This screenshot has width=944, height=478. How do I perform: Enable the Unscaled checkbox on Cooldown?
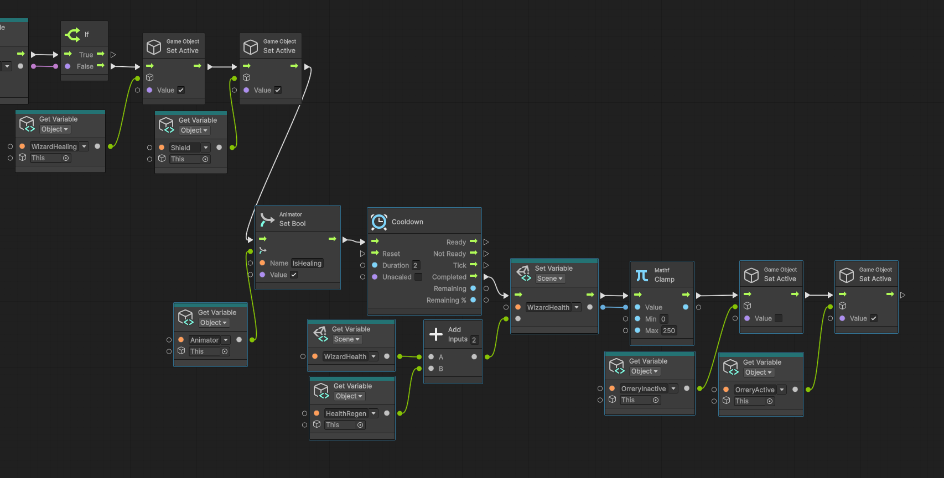418,277
